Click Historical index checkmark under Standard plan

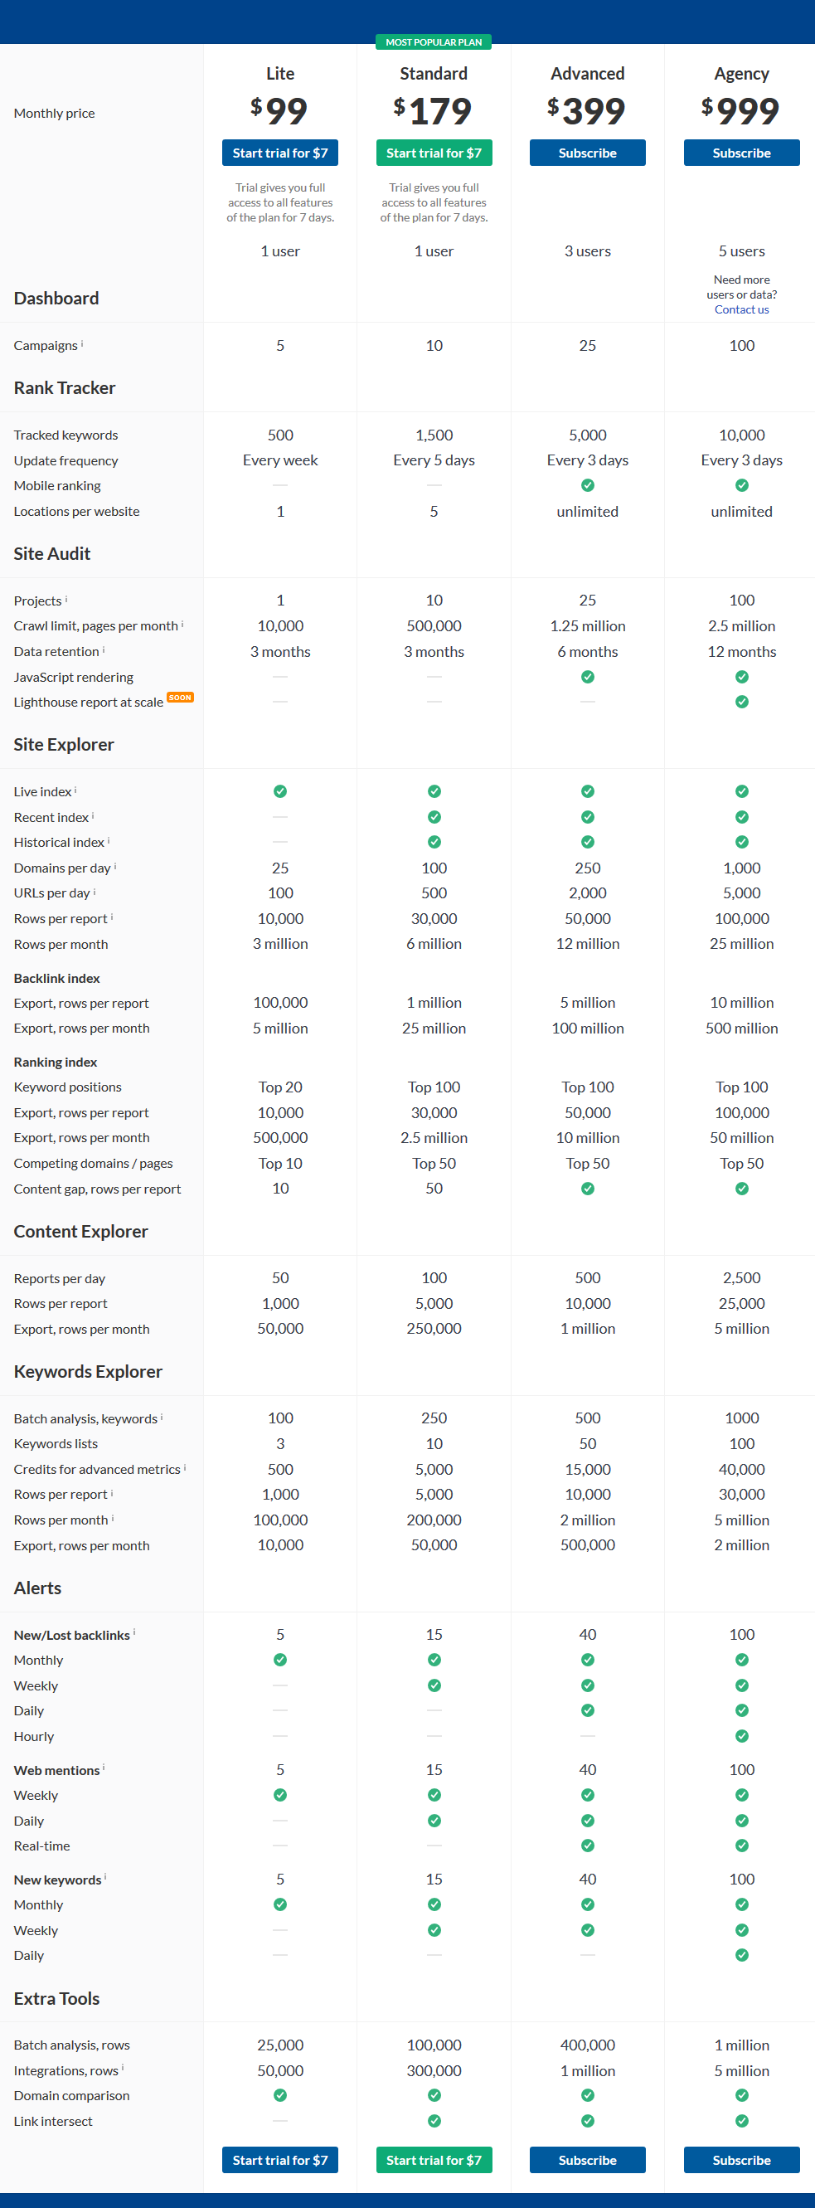(434, 842)
